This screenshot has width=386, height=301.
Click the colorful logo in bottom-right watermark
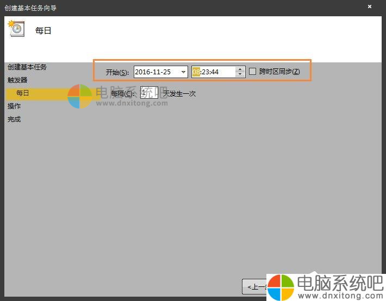[281, 286]
